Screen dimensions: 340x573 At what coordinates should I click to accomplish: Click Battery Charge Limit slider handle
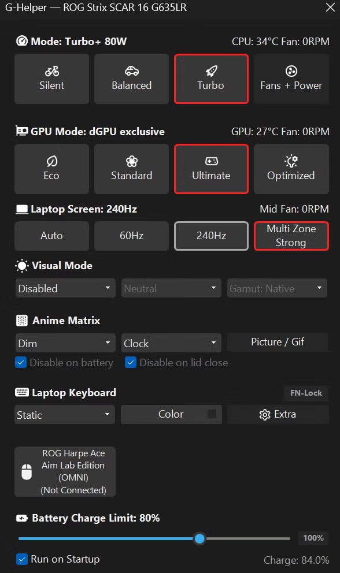(x=199, y=538)
